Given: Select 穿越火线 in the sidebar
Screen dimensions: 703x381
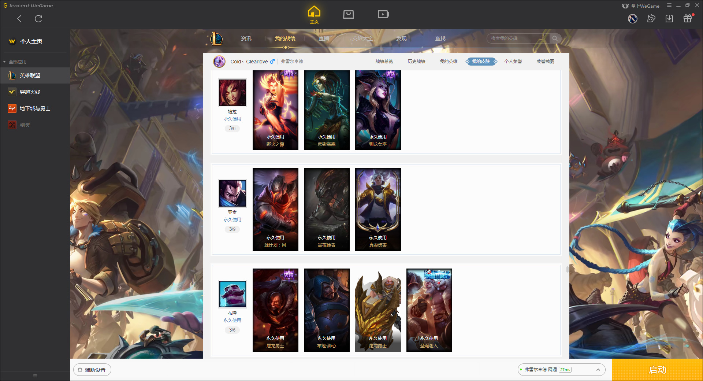Looking at the screenshot, I should [35, 92].
